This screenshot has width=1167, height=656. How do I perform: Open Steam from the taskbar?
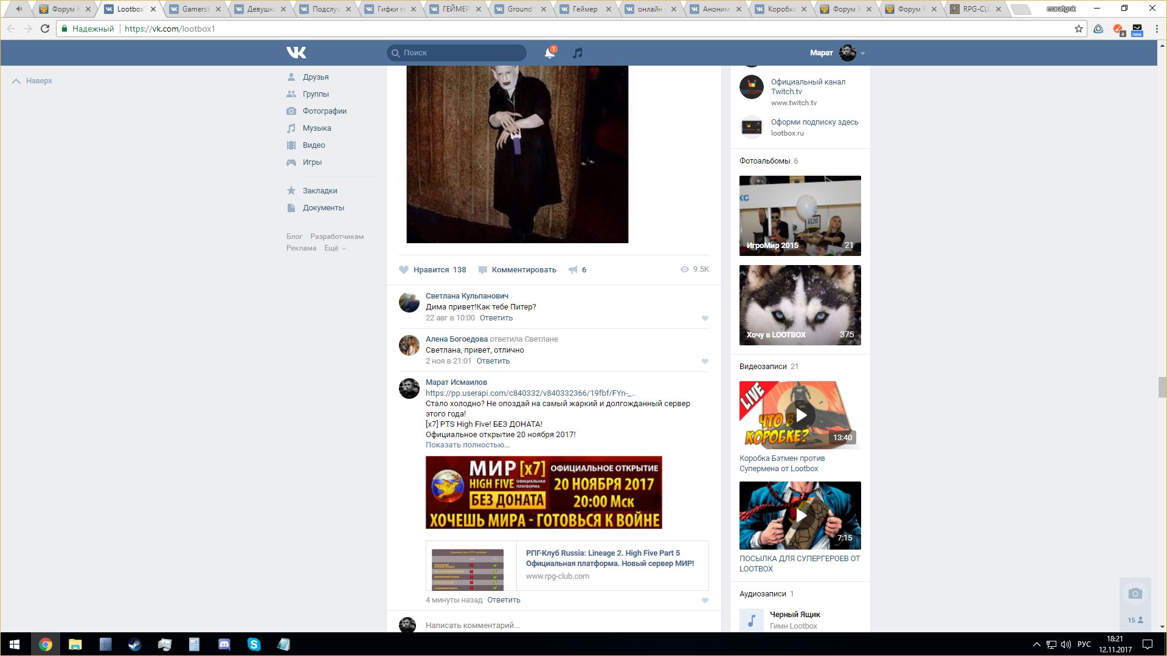(134, 644)
